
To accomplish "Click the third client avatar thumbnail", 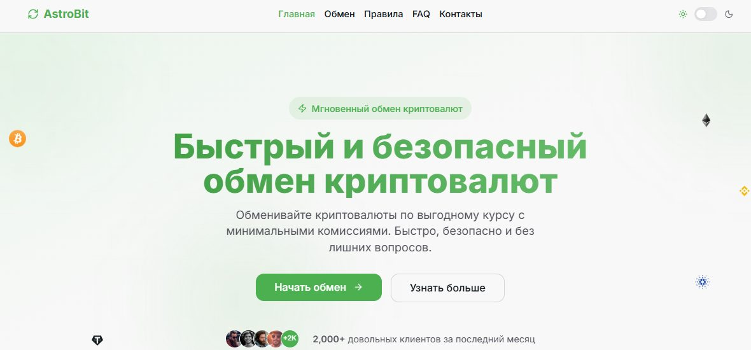I will (x=262, y=339).
